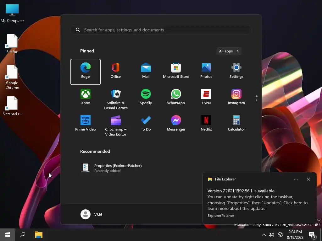Screen dimensions: 322x241
Task: Open Properties (ExplorerPatcher) recommended item
Action: (x=111, y=168)
